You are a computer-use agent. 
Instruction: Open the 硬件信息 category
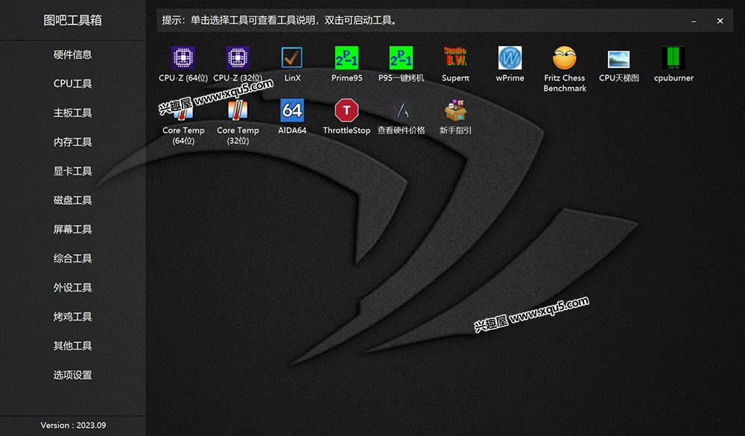(73, 54)
